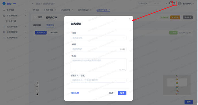Open the 分类 category dropdown
The height and width of the screenshot is (105, 198).
[98, 38]
